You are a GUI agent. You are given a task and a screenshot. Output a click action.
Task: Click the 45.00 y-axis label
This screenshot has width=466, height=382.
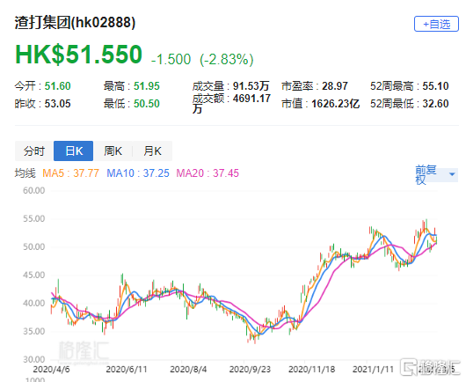pos(34,275)
